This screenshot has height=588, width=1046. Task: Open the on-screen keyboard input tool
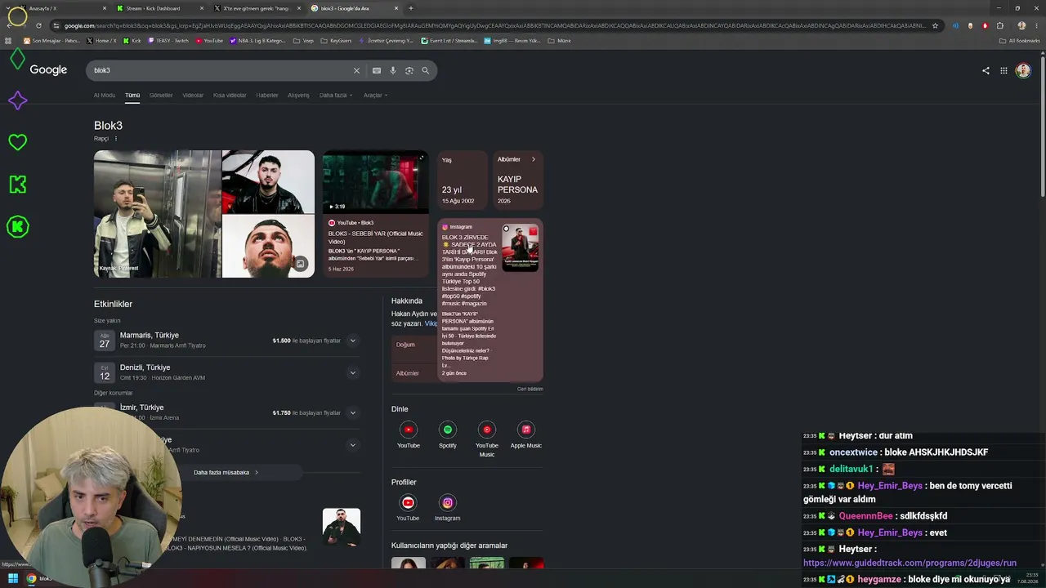[x=377, y=70]
